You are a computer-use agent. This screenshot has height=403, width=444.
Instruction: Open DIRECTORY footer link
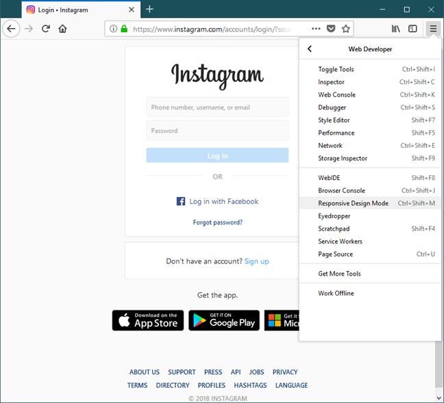click(173, 385)
